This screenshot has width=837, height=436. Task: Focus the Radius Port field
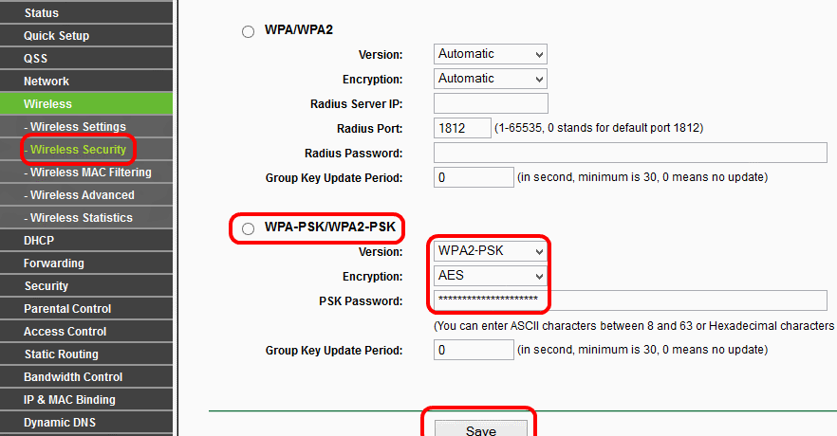point(462,128)
